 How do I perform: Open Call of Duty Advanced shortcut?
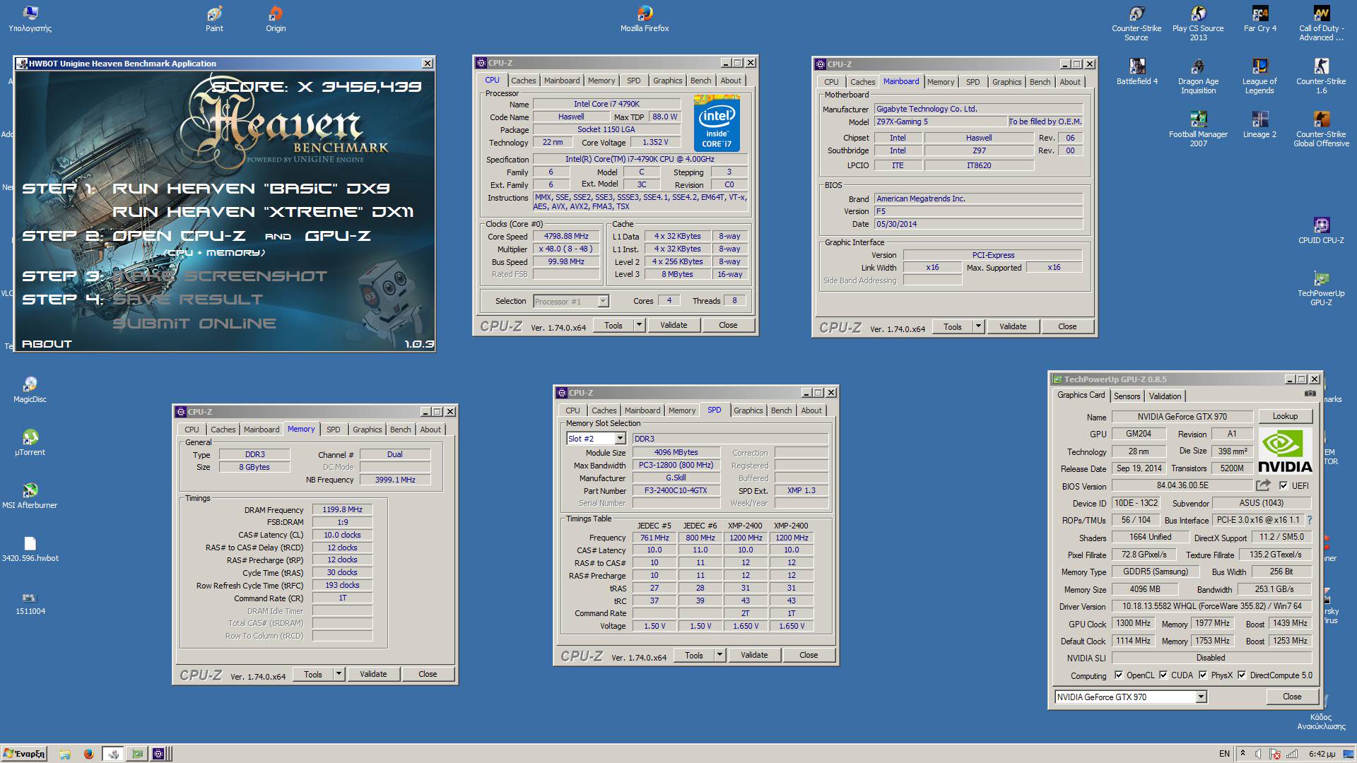(1321, 23)
